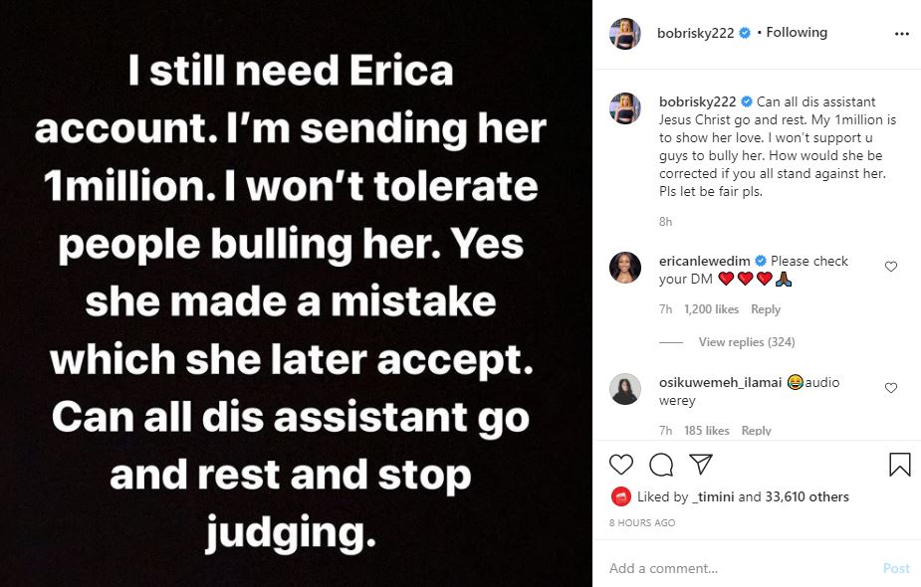Screen dimensions: 921x587
Task: Open comments via the speech bubble icon
Action: pyautogui.click(x=661, y=465)
